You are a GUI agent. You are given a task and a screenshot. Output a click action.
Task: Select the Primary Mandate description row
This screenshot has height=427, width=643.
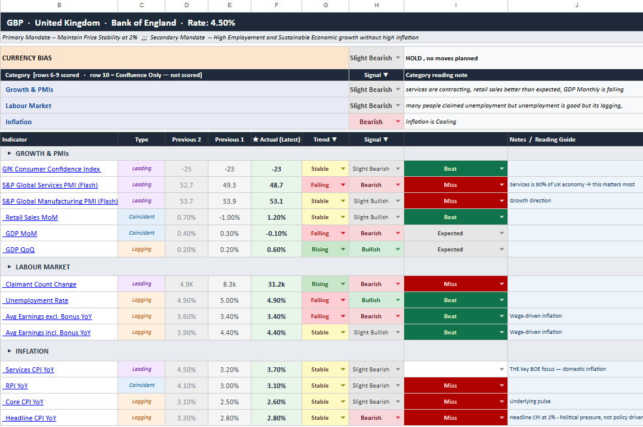click(321, 38)
